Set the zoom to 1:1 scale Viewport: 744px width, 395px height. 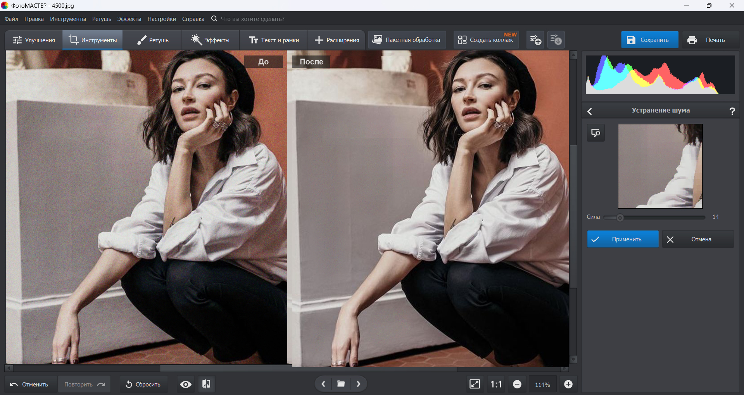click(x=496, y=384)
